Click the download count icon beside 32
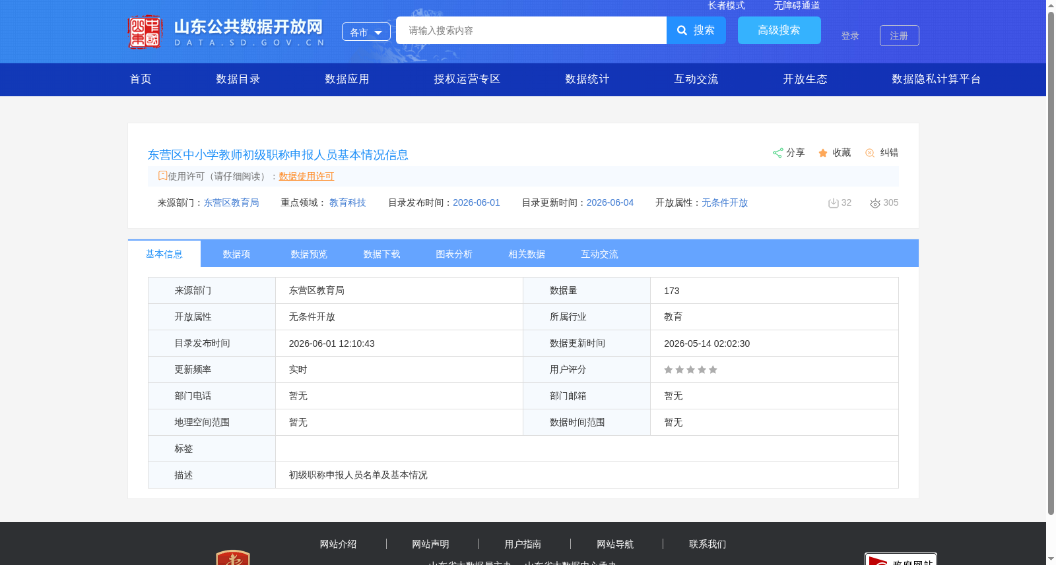The width and height of the screenshot is (1056, 565). 833,203
